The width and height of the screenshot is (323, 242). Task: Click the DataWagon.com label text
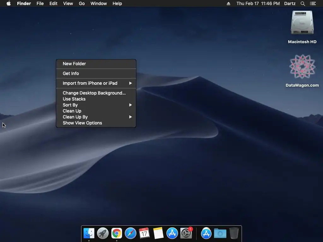click(302, 85)
